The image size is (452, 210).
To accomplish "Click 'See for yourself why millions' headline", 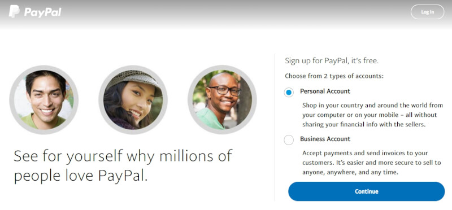I will tap(123, 156).
